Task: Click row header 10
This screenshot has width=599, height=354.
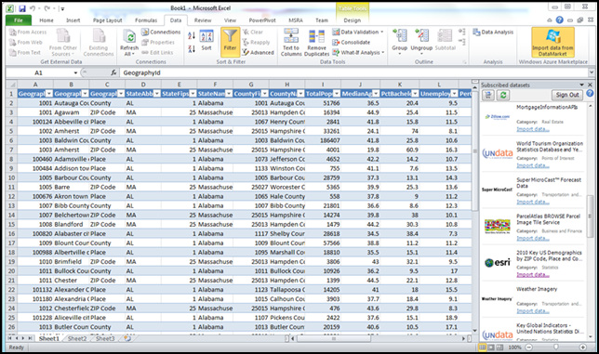Action: (11, 177)
